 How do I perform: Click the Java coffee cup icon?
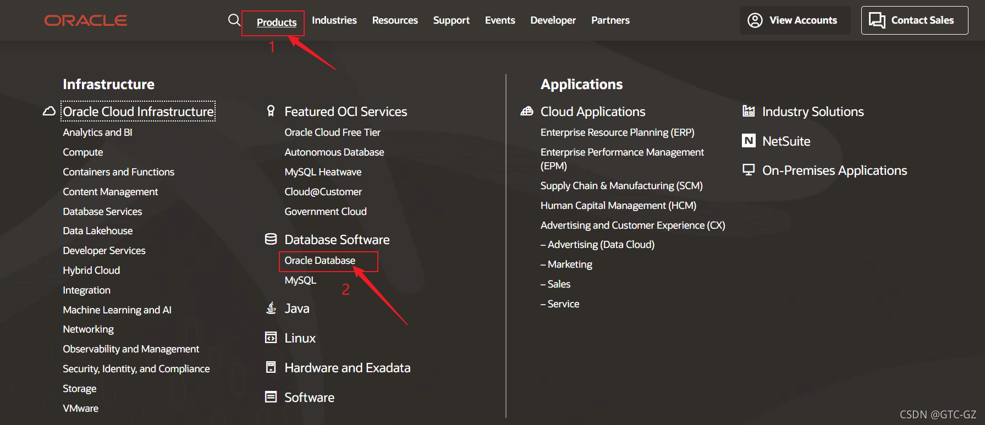click(x=271, y=308)
